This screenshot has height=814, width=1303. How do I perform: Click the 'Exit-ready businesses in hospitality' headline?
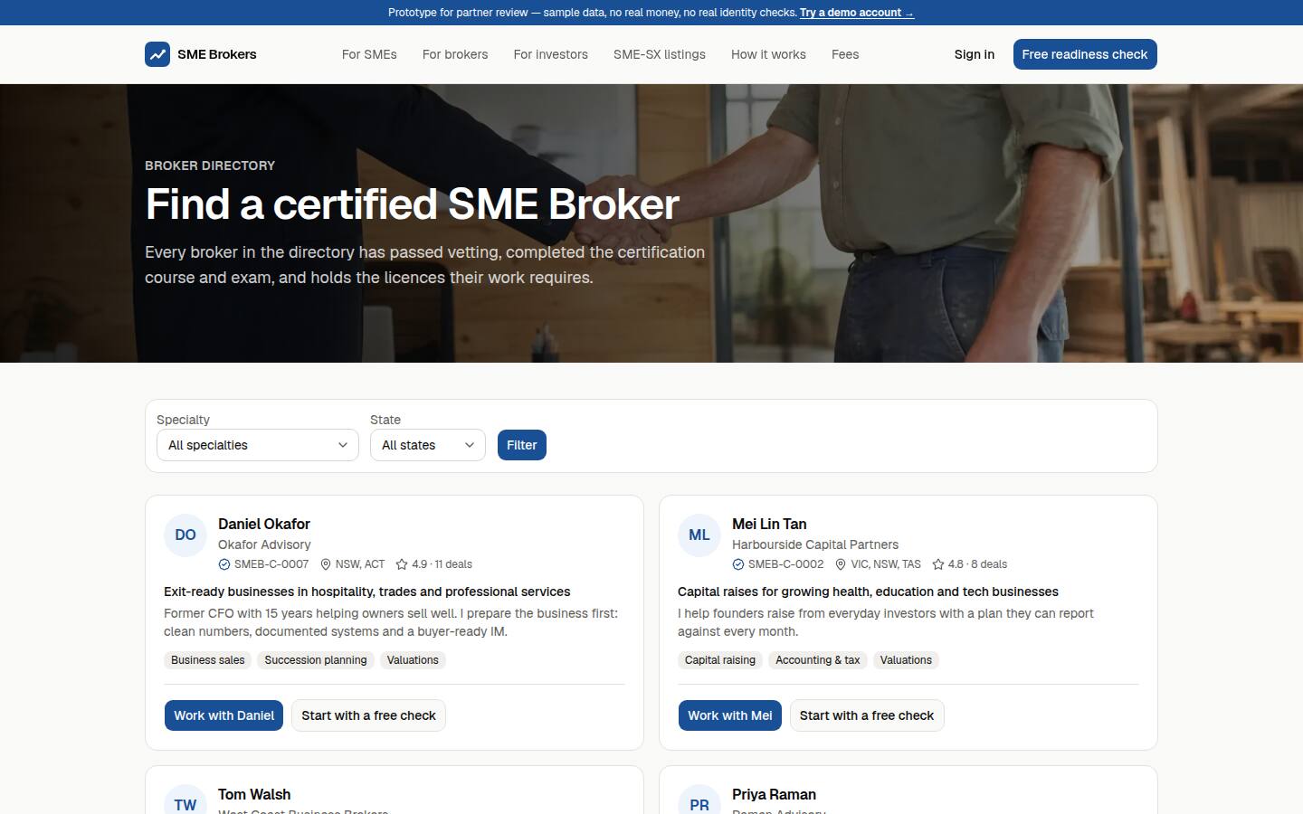pos(367,592)
